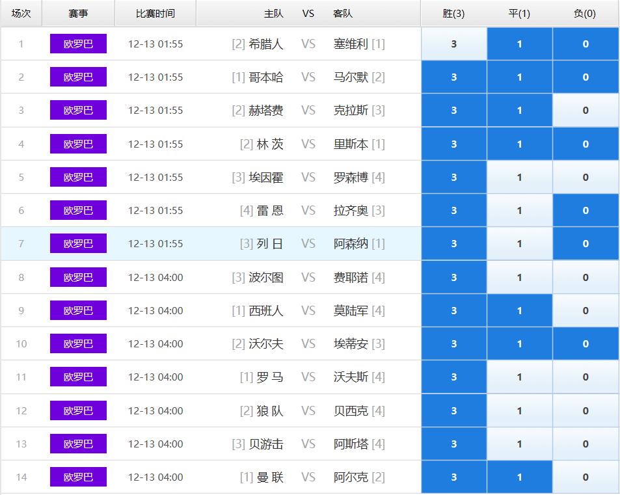Screen dimensions: 620x495
Task: Click away team 沃夫斯
Action: [351, 377]
